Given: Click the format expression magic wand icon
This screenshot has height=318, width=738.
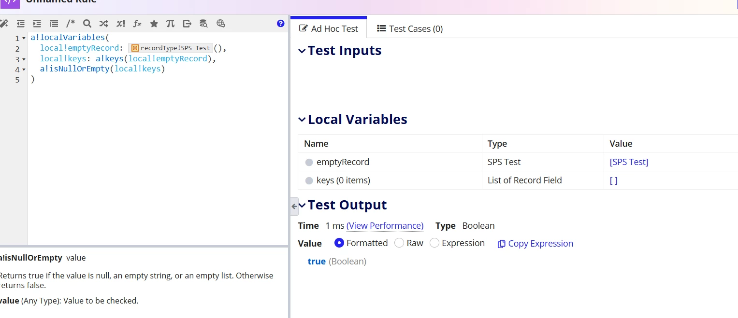Looking at the screenshot, I should 4,24.
